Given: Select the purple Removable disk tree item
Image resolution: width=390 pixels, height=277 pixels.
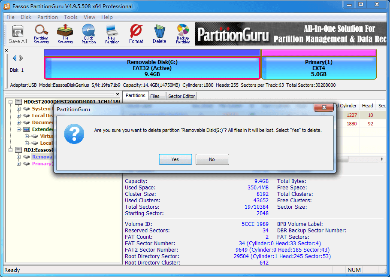Looking at the screenshot, I should click(x=42, y=157).
